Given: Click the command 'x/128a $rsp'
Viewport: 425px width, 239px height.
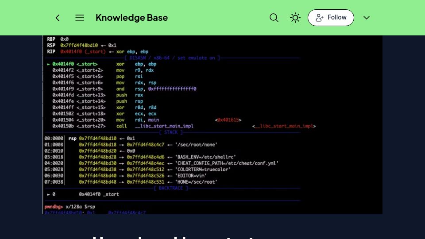Looking at the screenshot, I should (x=80, y=207).
